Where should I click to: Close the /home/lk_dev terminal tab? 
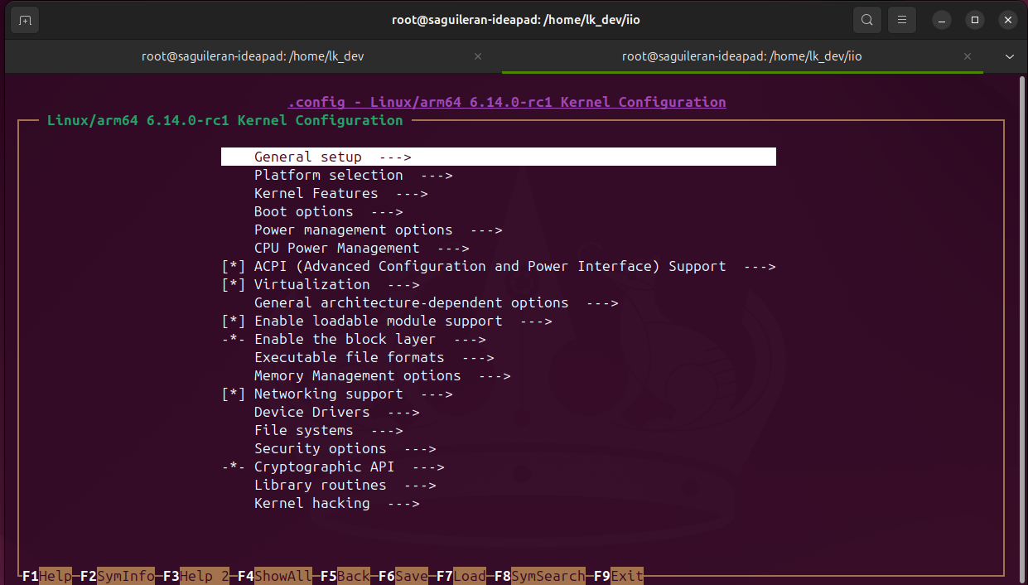478,56
